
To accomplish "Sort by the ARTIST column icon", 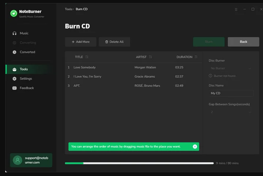I will (x=150, y=57).
